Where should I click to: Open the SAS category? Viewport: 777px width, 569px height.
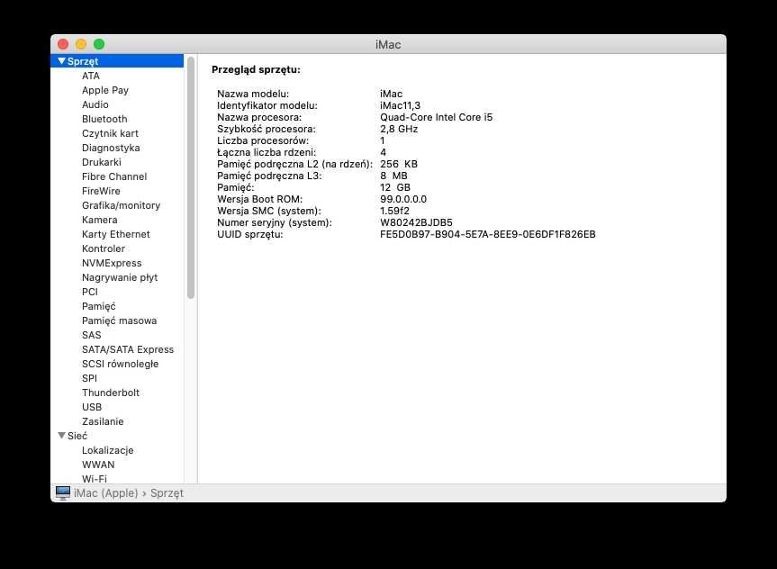click(x=91, y=335)
